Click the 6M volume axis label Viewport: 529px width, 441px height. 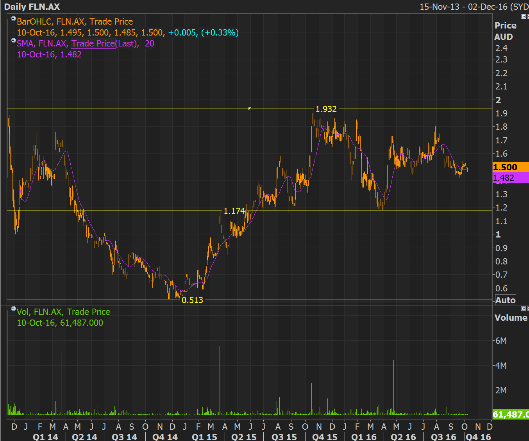501,341
